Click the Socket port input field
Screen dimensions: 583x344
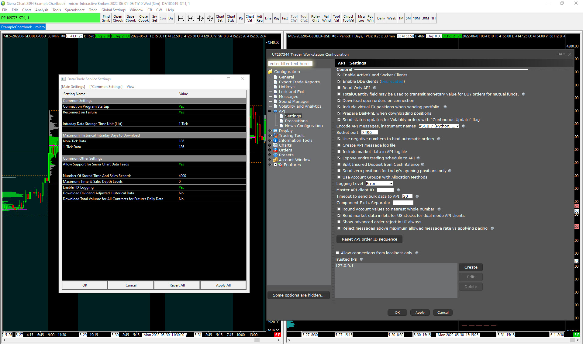pos(369,133)
